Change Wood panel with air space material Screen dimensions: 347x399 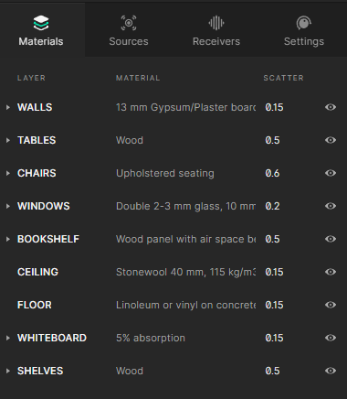click(x=185, y=239)
